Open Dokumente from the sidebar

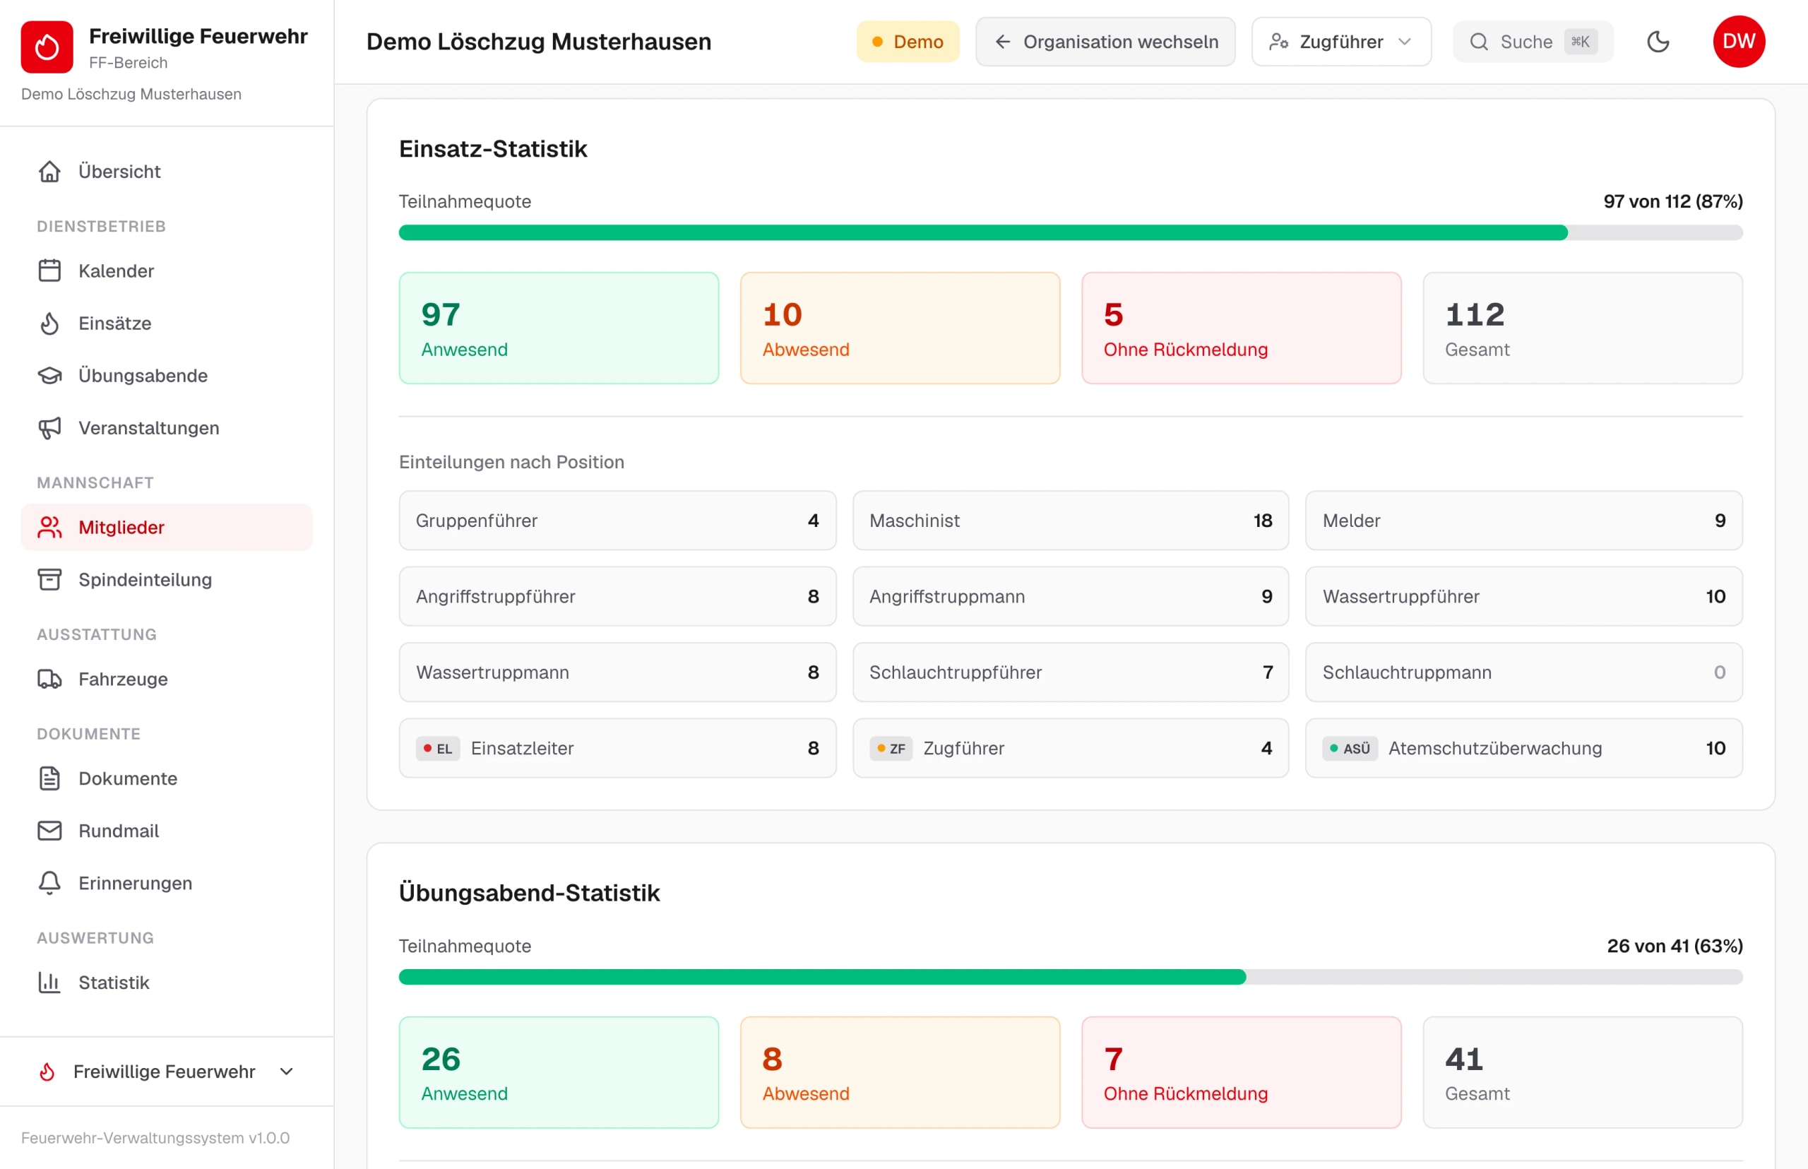pos(167,779)
